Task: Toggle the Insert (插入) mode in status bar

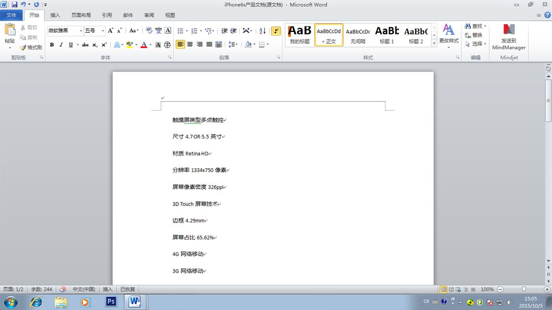Action: (108, 289)
